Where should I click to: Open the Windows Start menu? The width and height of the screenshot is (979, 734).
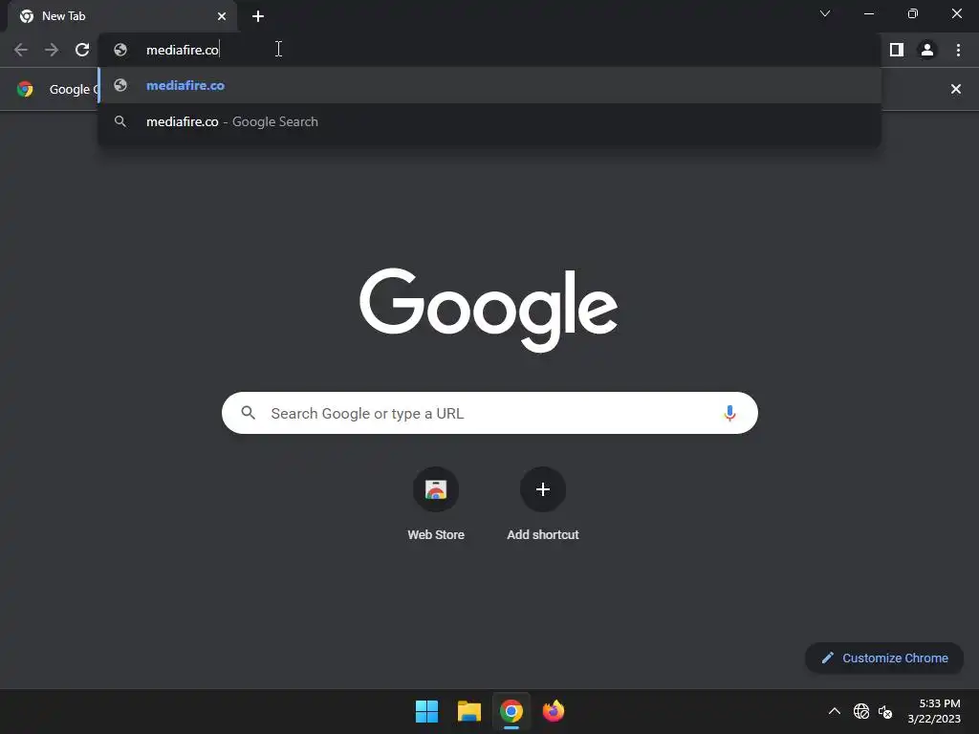point(427,711)
